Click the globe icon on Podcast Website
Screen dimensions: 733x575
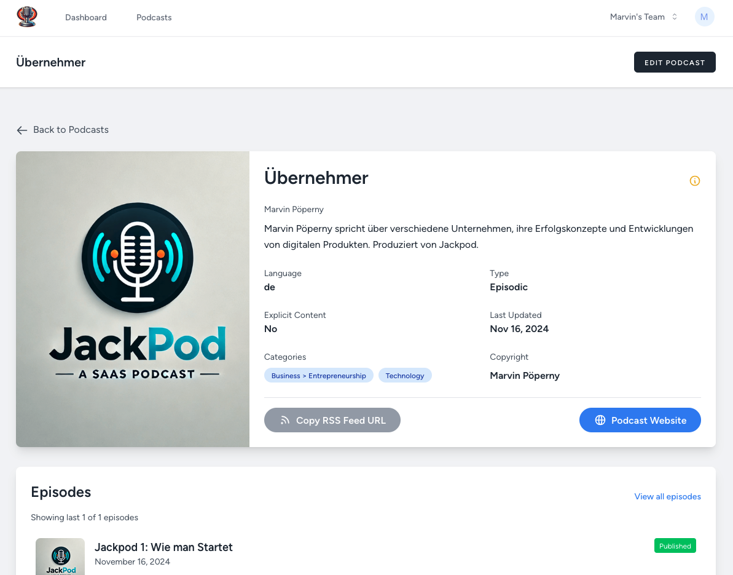click(x=600, y=420)
